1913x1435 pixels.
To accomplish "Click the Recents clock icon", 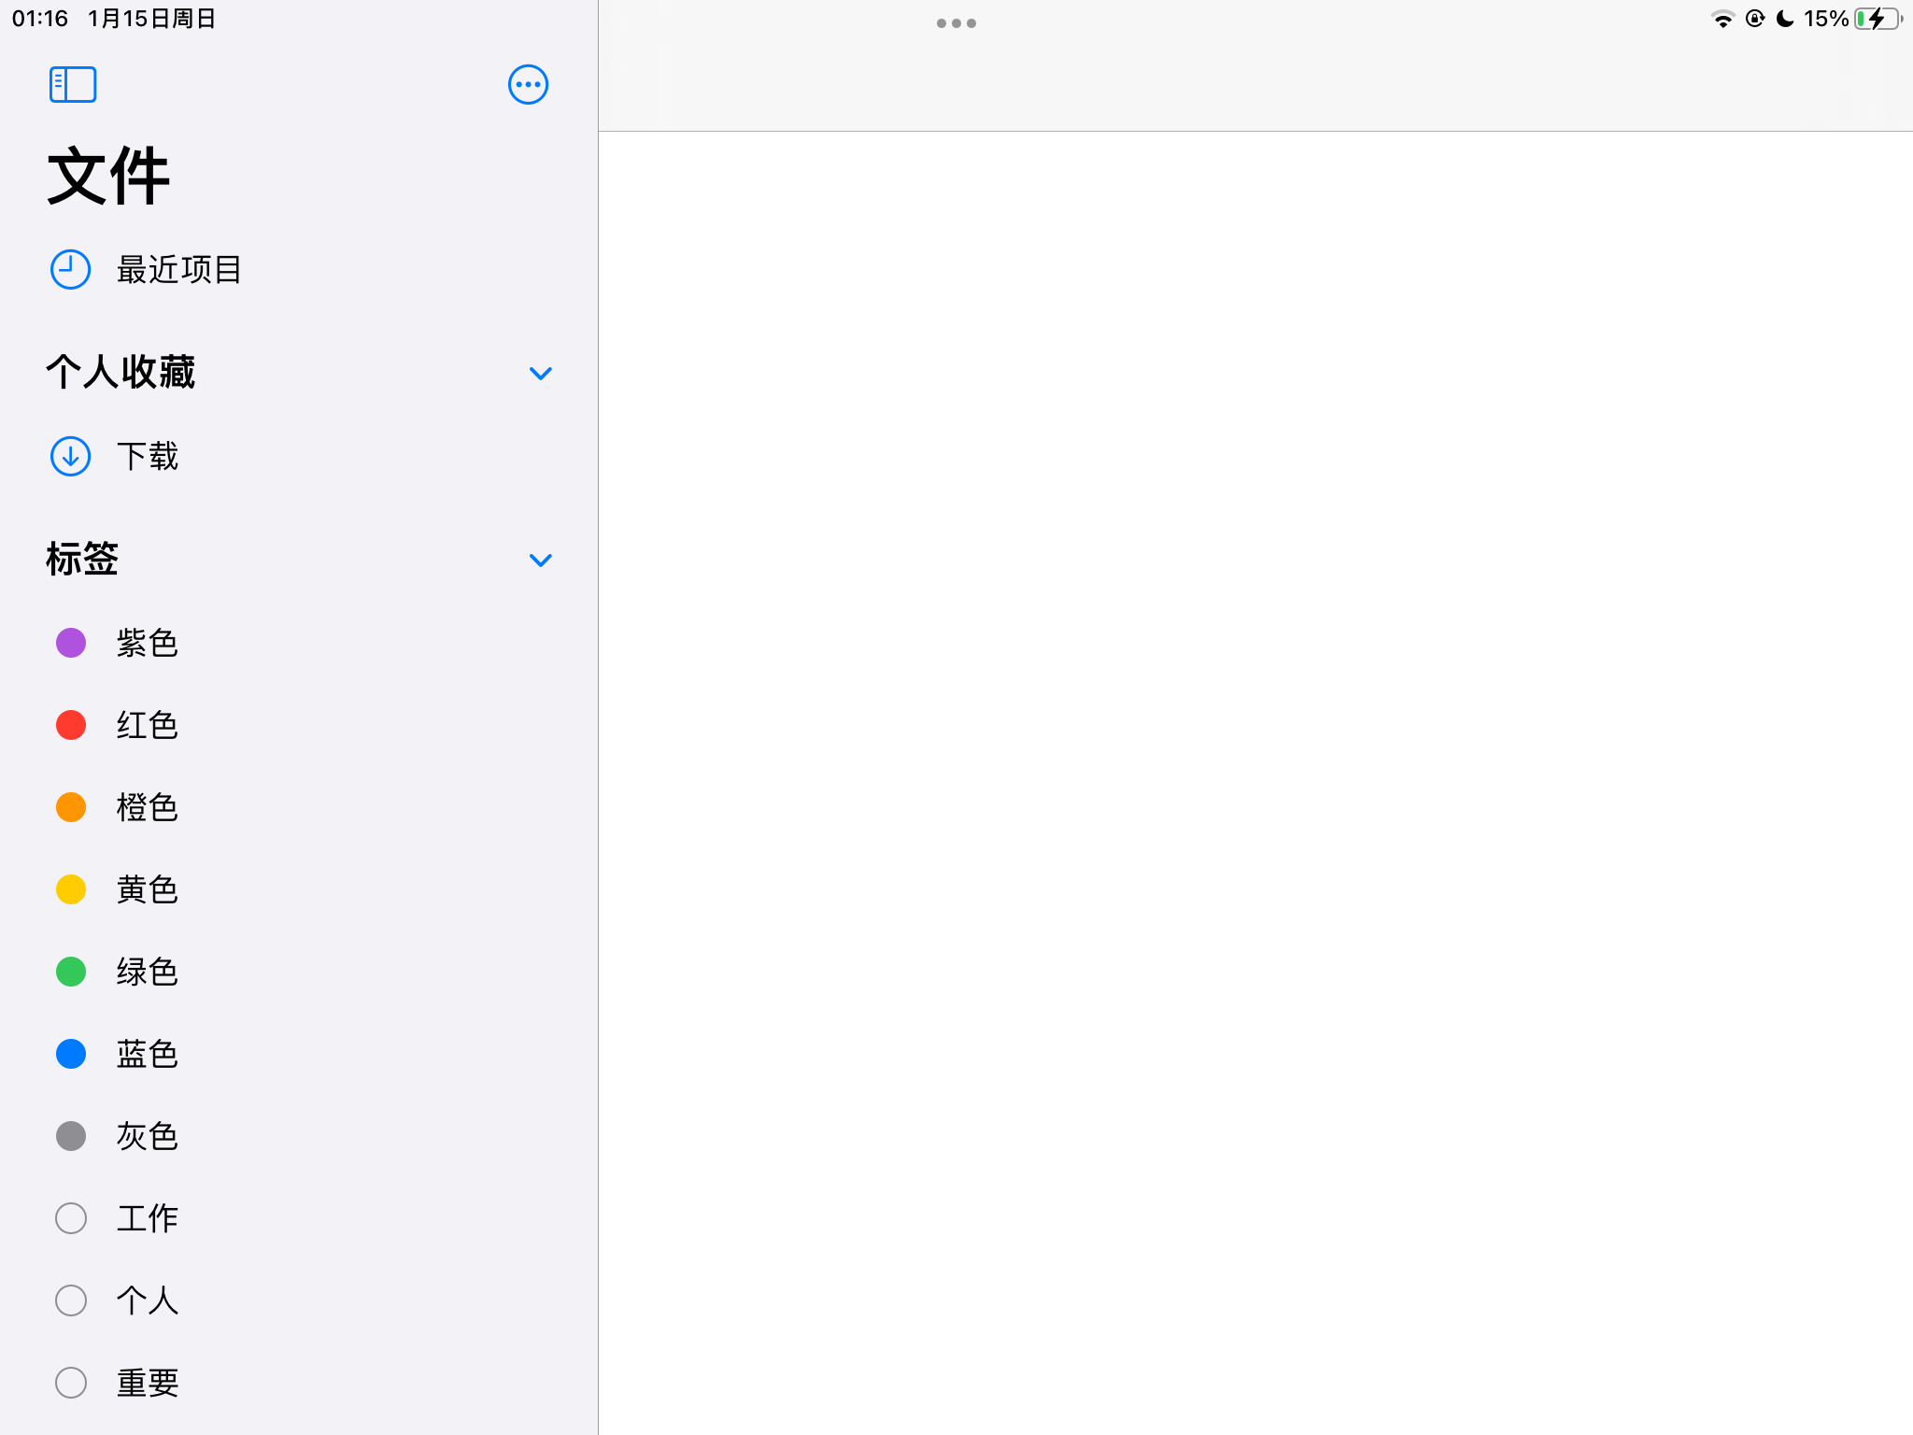I will [x=70, y=270].
